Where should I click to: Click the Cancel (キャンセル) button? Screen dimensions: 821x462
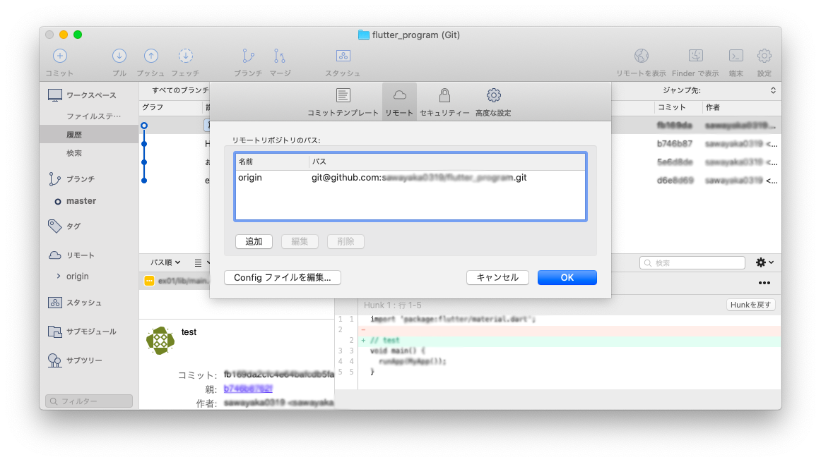tap(497, 277)
